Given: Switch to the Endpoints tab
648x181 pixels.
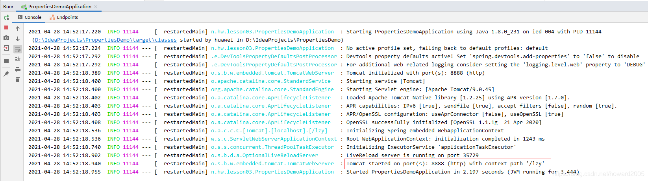Looking at the screenshot, I should point(64,17).
